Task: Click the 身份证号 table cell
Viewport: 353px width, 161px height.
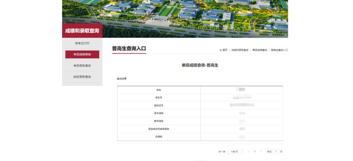Action: 159,105
